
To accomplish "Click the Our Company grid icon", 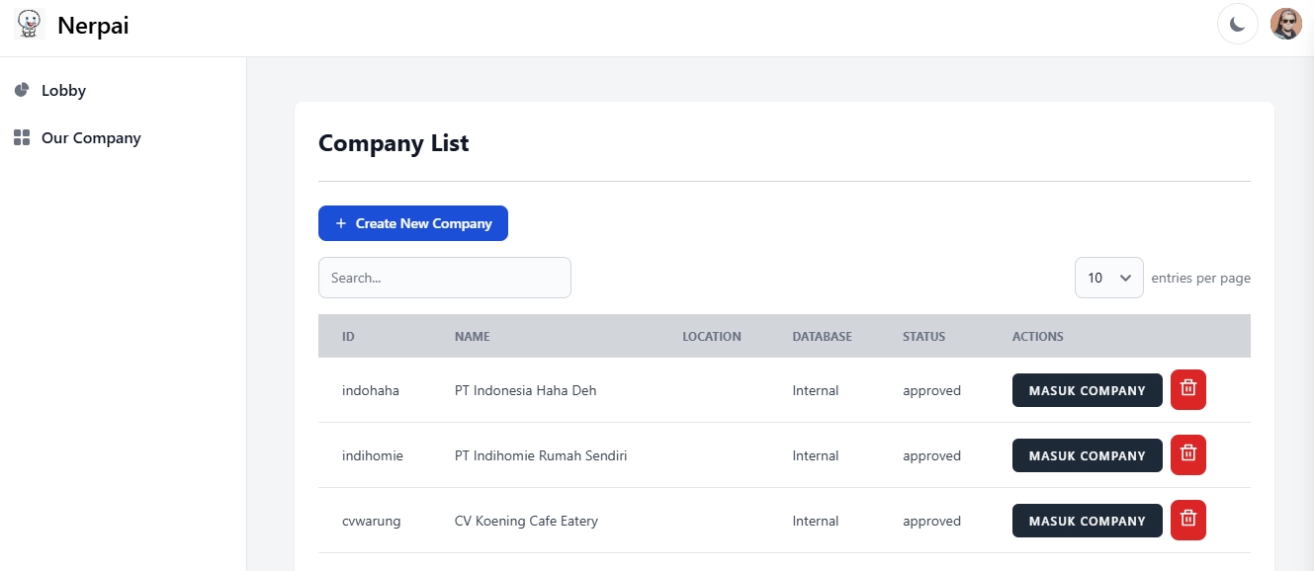I will pos(22,138).
